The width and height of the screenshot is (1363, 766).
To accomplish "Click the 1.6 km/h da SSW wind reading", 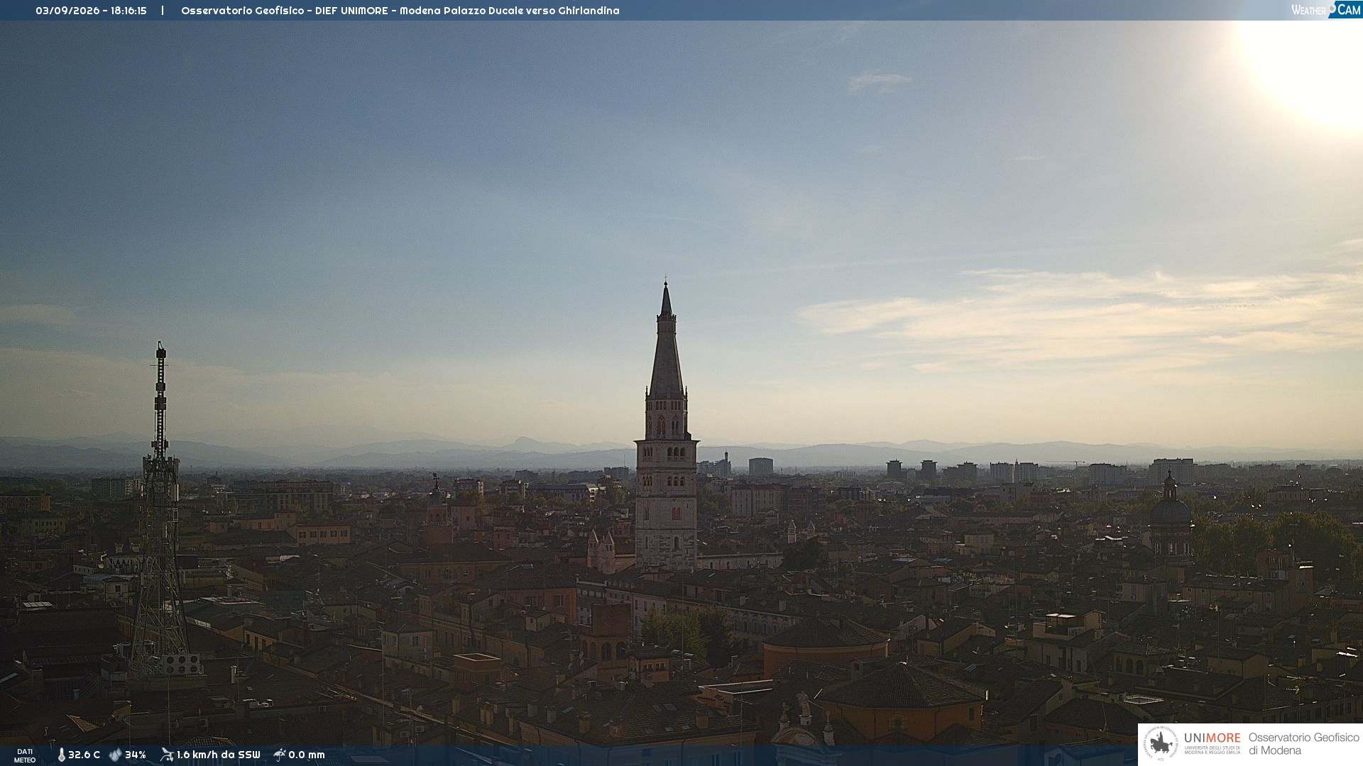I will [x=219, y=755].
